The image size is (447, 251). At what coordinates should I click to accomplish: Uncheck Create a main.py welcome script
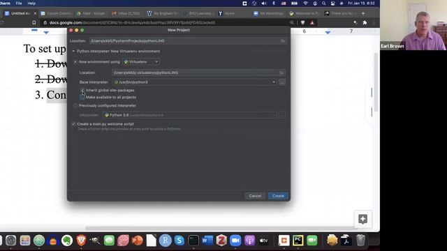(x=73, y=124)
